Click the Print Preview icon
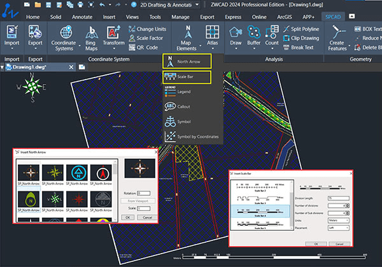 pyautogui.click(x=91, y=4)
